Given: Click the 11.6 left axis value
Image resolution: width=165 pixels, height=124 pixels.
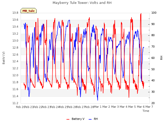Looking at the screenshot, I should (x=15, y=89).
